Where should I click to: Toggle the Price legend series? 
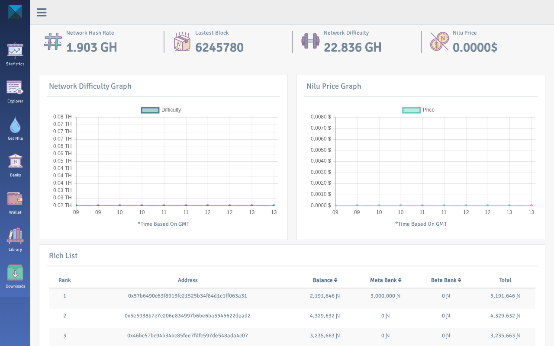(419, 110)
